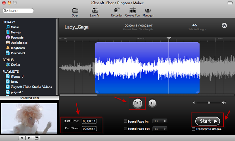Click the playhead marker on the timeline ruler
The height and width of the screenshot is (141, 235).
pyautogui.click(x=169, y=38)
